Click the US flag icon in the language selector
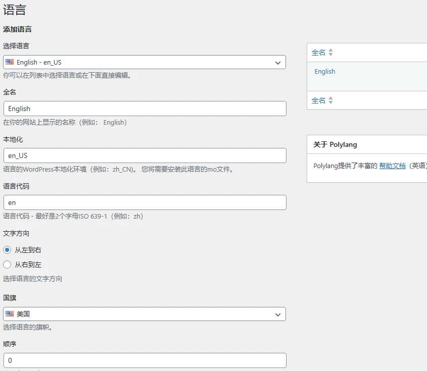Screen dimensions: 427x371 pyautogui.click(x=10, y=63)
